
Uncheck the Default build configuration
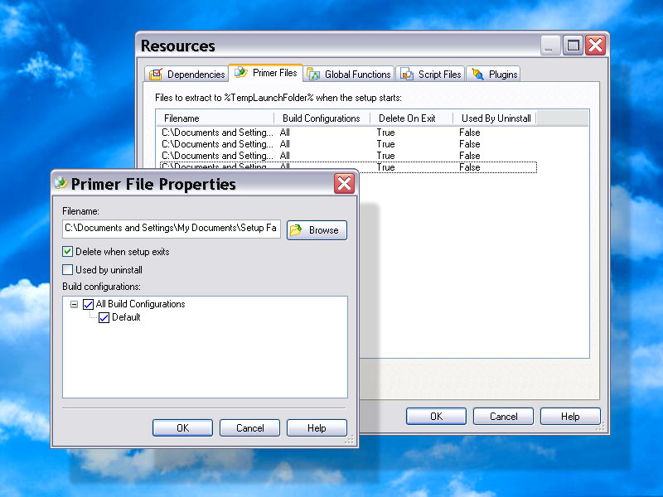tap(104, 317)
